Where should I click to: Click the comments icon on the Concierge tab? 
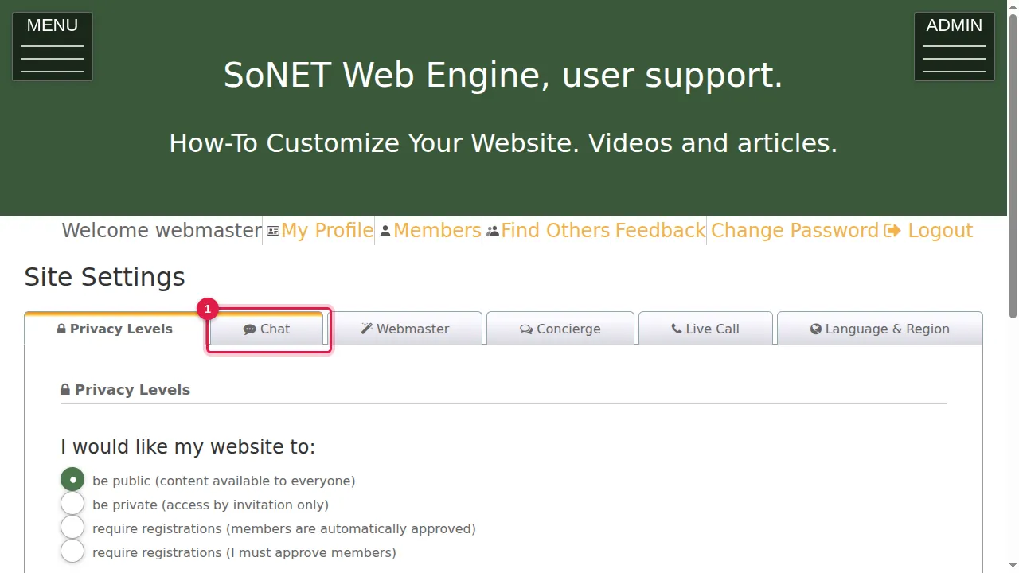526,329
